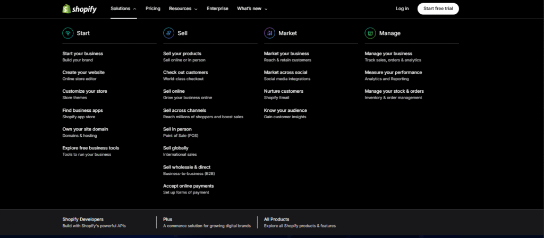Click Log in
Screen dimensions: 544x238
[x=402, y=8]
